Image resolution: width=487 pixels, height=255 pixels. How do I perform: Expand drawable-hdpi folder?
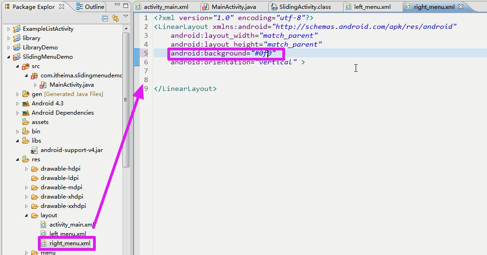click(26, 169)
